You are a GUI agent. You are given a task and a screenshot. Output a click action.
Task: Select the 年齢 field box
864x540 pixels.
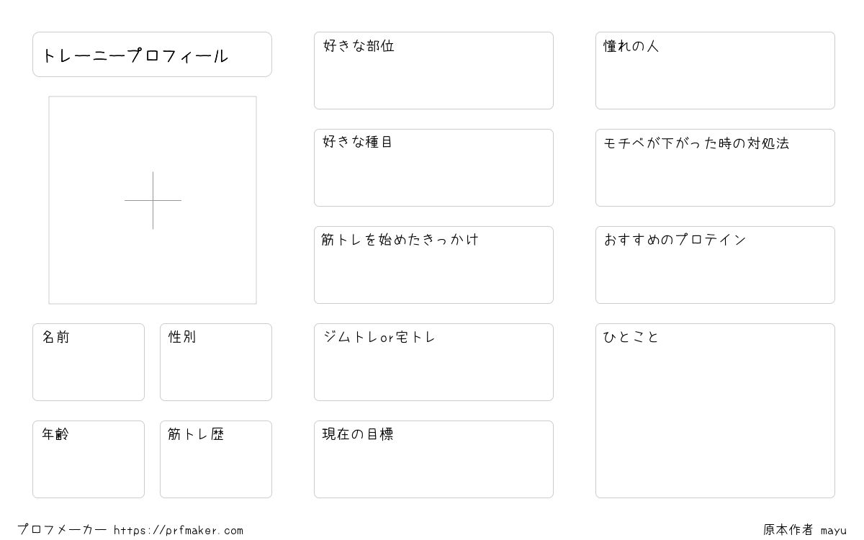point(89,459)
